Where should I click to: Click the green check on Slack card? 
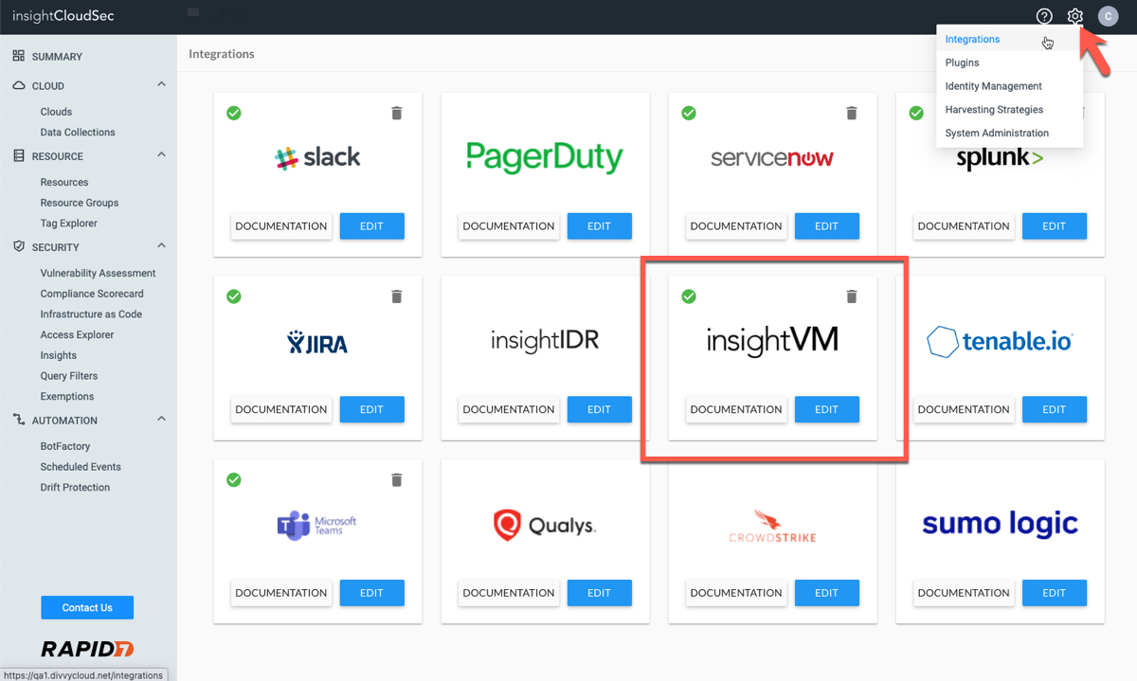point(234,113)
